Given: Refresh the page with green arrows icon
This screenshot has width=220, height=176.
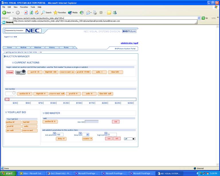Looking at the screenshot, I should (x=32, y=13).
